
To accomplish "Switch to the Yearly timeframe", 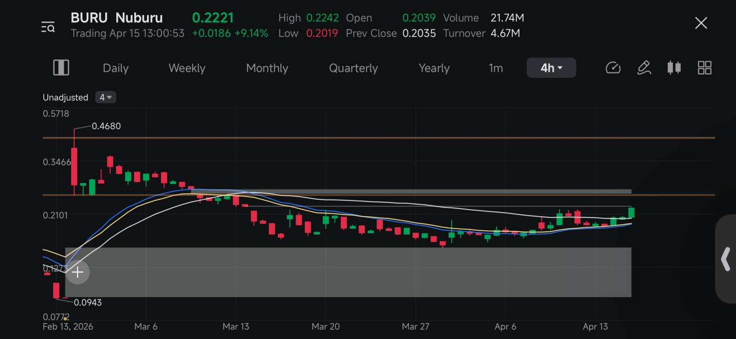I will pyautogui.click(x=434, y=68).
